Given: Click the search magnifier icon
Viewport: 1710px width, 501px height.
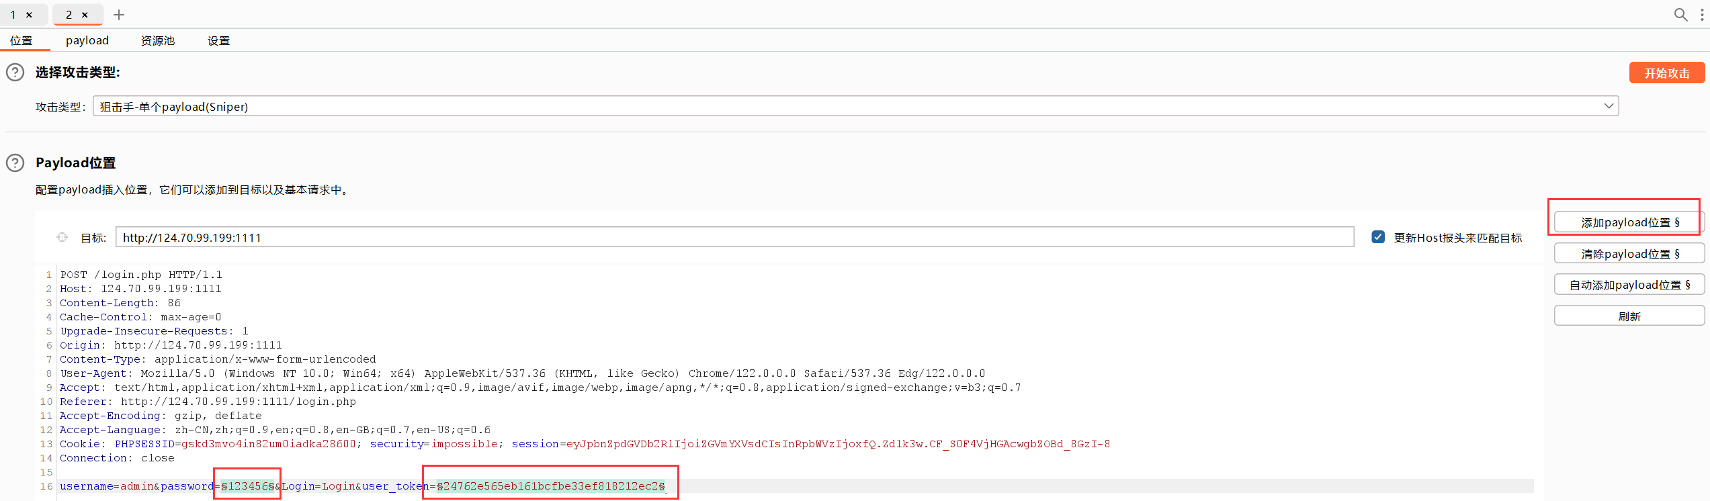Looking at the screenshot, I should [x=1680, y=15].
